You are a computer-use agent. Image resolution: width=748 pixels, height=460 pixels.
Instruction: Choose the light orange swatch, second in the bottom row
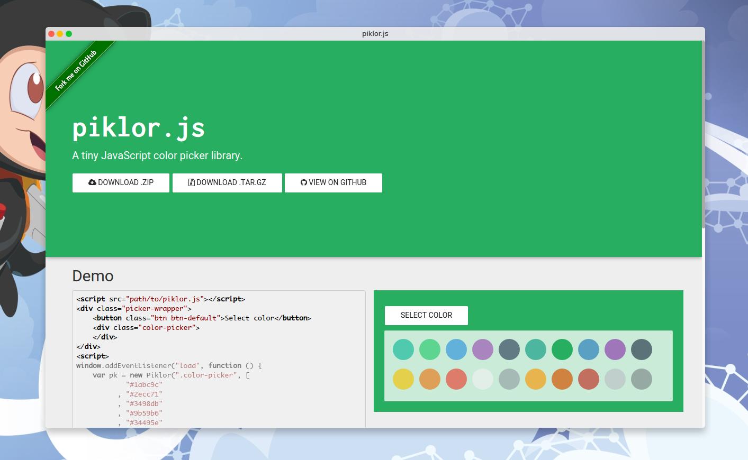[430, 379]
